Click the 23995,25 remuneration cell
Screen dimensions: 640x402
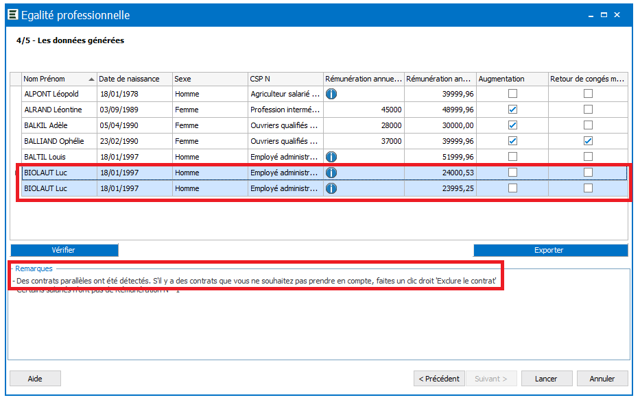[440, 188]
